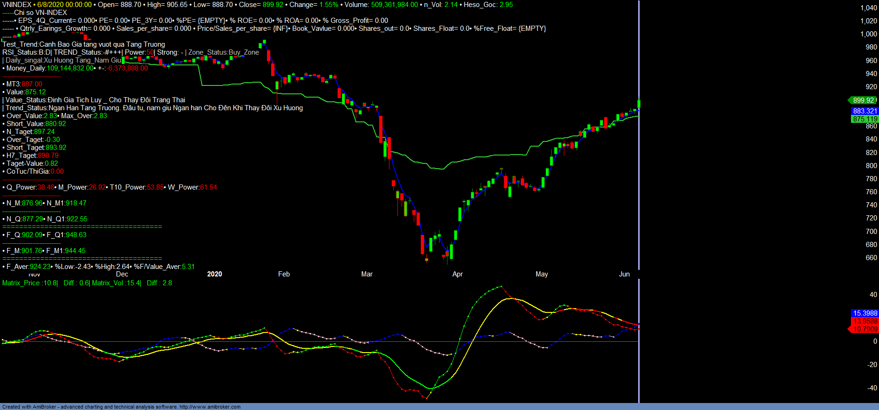Click the -40 tick on indicator axis
The height and width of the screenshot is (410, 879).
pos(872,388)
